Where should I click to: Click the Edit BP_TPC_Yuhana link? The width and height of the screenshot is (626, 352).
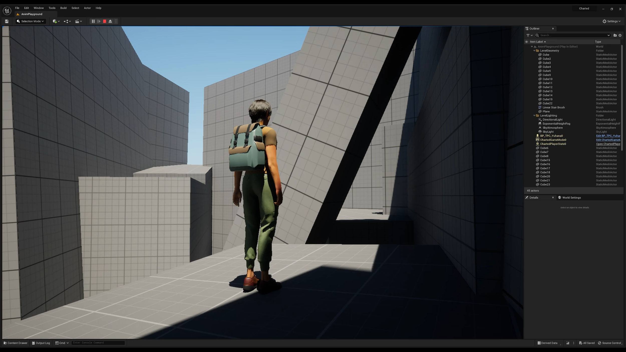[x=608, y=136]
